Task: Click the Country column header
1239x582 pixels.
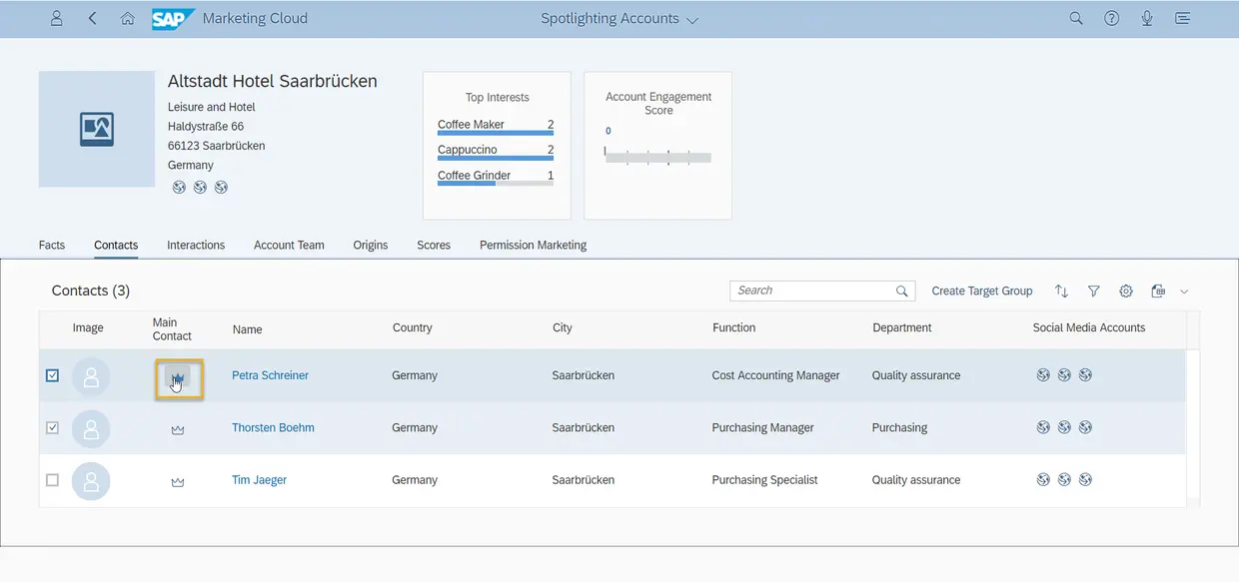Action: (413, 327)
